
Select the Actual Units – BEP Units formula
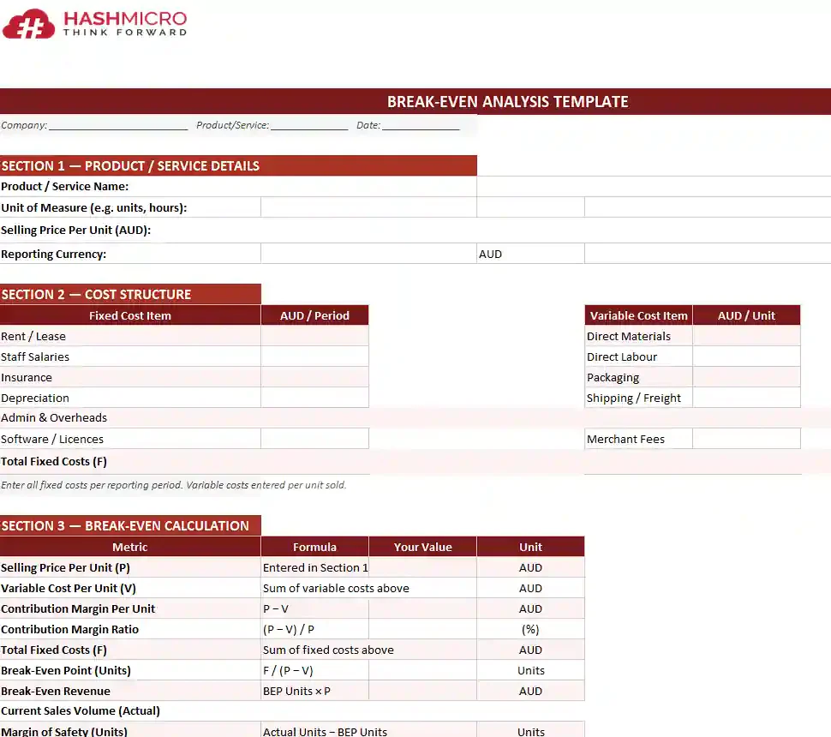click(325, 731)
